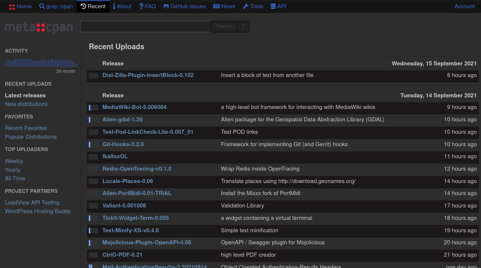The image size is (481, 268).
Task: Click river gauge icon for CtrlO-PDF
Action: point(93,255)
